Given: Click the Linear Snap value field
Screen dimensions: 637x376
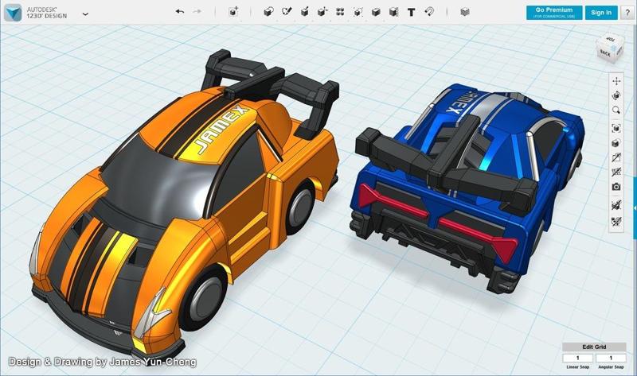Looking at the screenshot, I should (578, 359).
